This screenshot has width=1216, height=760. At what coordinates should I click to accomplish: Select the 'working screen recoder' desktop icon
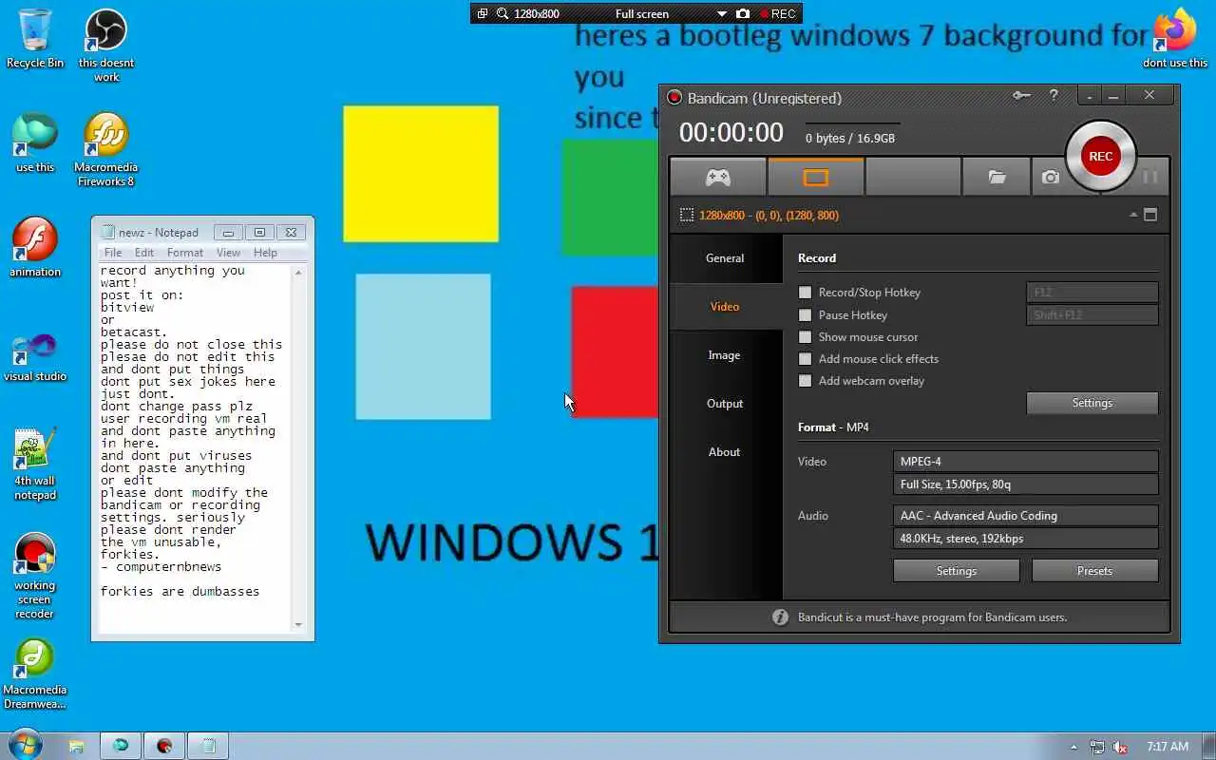pyautogui.click(x=35, y=577)
